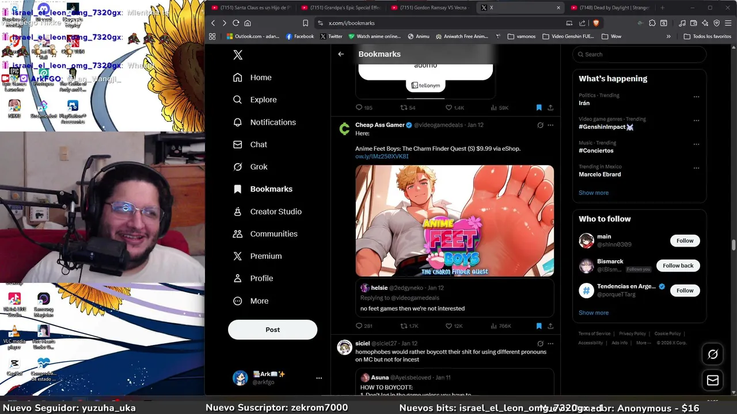
Task: View analytics of post with 766K views
Action: (x=494, y=326)
